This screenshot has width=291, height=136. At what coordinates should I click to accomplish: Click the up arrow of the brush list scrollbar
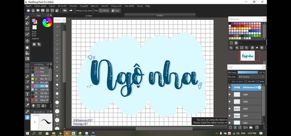(51, 67)
